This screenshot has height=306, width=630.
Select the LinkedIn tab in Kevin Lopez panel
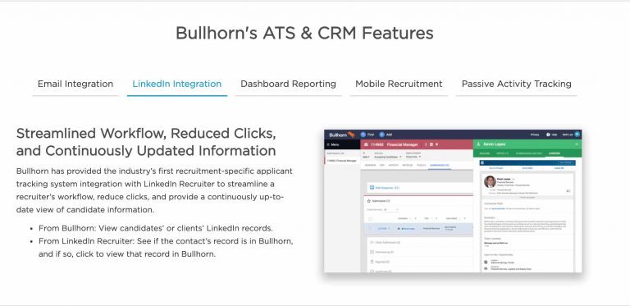point(555,153)
